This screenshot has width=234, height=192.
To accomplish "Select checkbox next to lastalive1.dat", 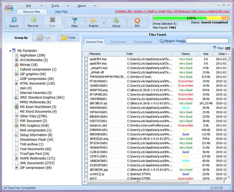I will (86, 125).
